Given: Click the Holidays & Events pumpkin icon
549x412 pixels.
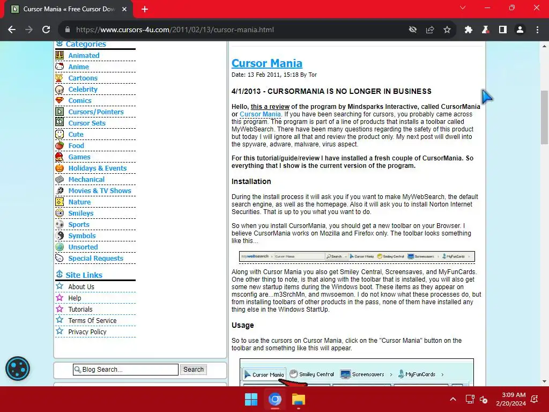Looking at the screenshot, I should click(x=60, y=168).
